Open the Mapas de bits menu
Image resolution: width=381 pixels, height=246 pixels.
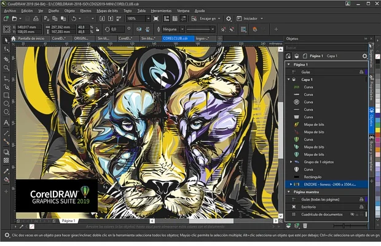pyautogui.click(x=107, y=11)
